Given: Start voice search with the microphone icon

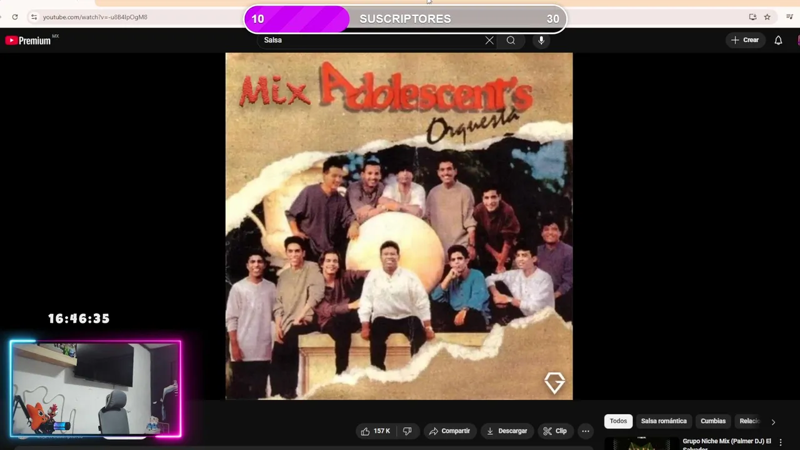Looking at the screenshot, I should coord(541,40).
